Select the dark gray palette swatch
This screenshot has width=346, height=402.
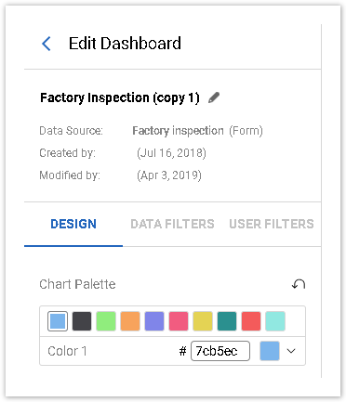tap(82, 321)
